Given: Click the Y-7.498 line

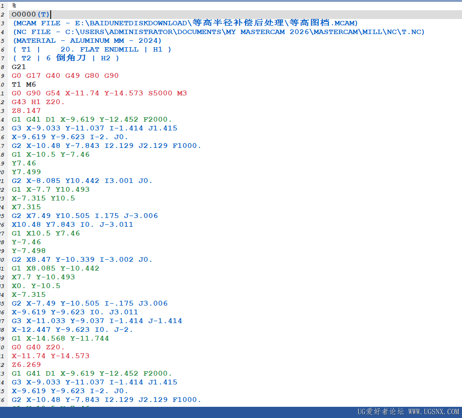Looking at the screenshot, I should [x=29, y=251].
